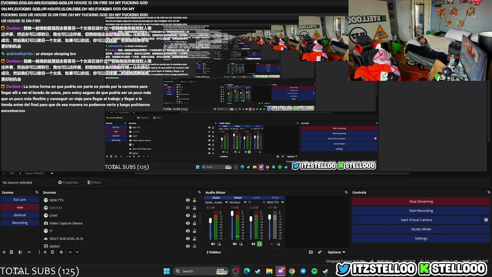492x277 pixels.
Task: Open the ?? channel dropdown arrow
Action: click(264, 202)
